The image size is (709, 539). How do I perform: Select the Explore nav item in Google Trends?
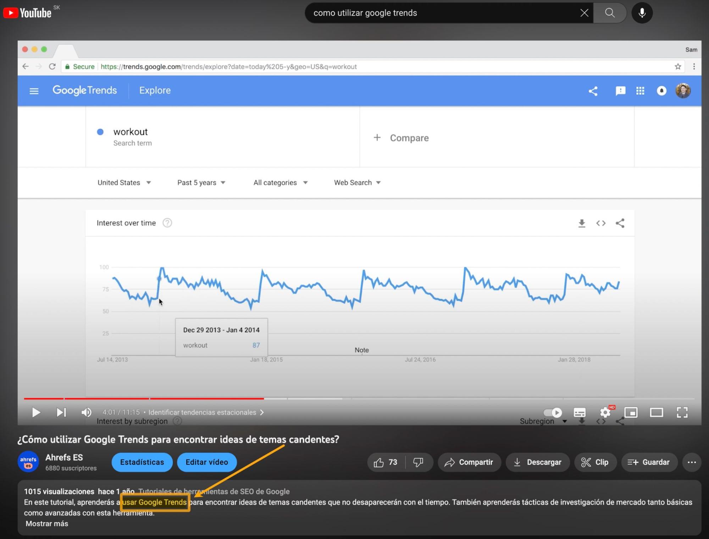[155, 90]
